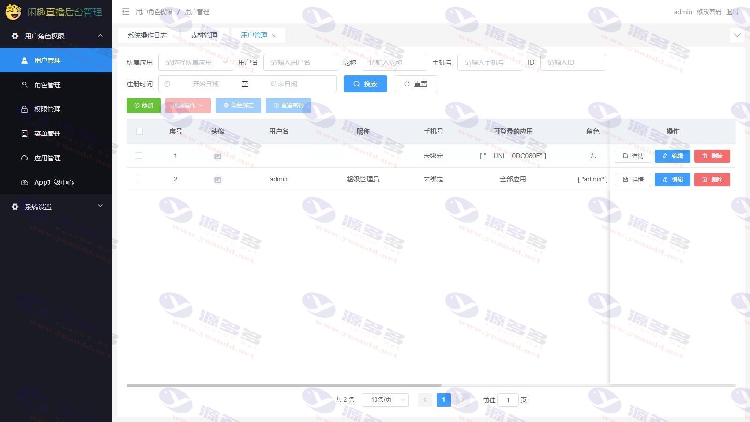Click the avatar image in row 1
The height and width of the screenshot is (422, 750).
[x=217, y=156]
